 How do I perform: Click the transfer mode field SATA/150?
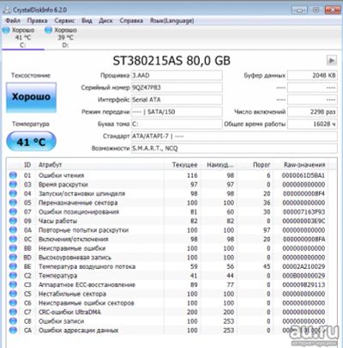177,112
